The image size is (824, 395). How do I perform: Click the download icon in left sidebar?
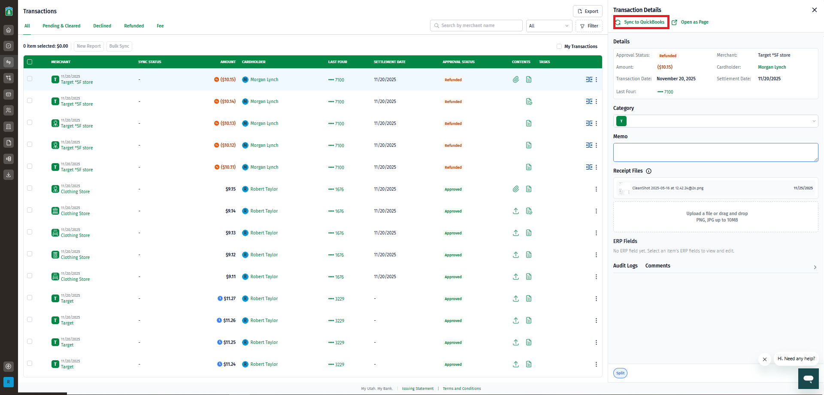tap(9, 175)
